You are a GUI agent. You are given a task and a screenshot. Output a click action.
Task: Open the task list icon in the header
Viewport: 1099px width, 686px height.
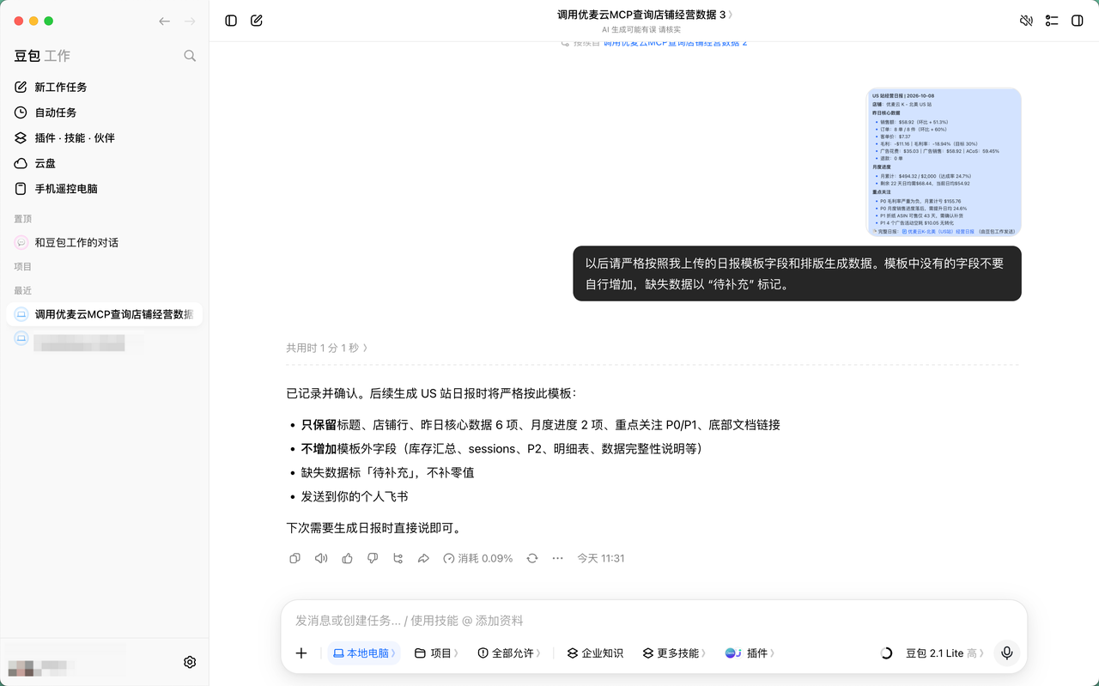[x=1052, y=21]
